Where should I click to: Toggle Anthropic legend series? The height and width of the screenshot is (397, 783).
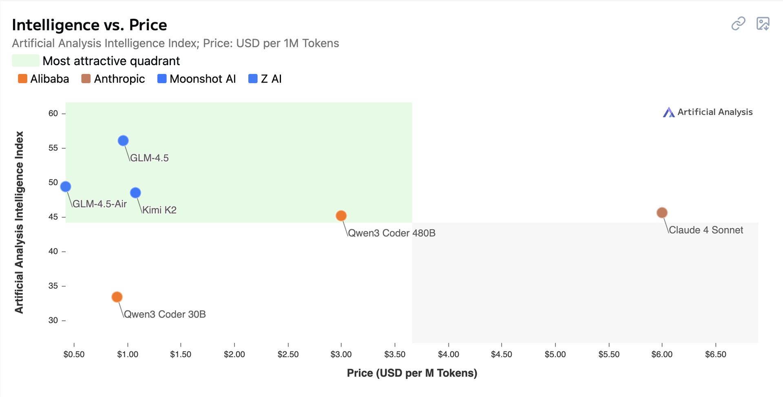coord(113,79)
